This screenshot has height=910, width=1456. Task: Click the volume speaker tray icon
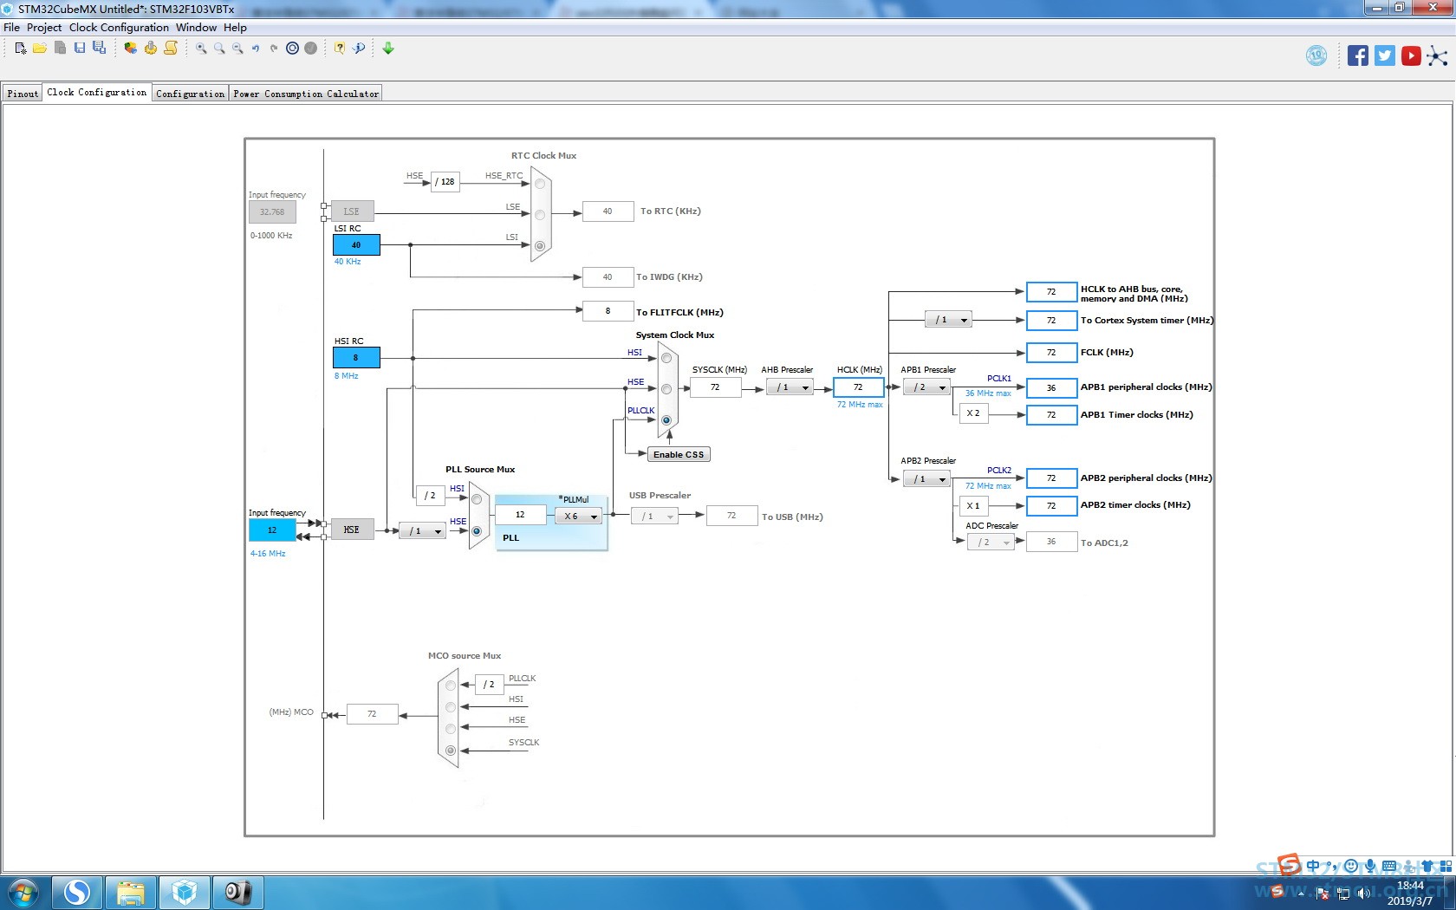[x=1363, y=894]
